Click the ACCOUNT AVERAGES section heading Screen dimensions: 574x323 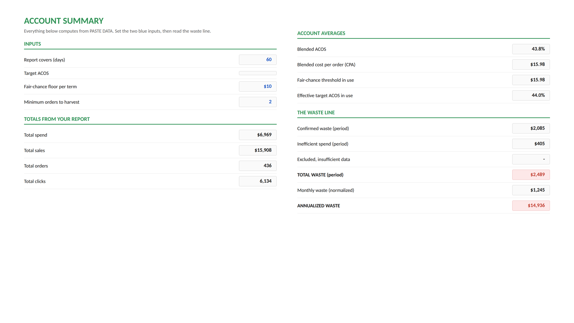[x=321, y=33]
